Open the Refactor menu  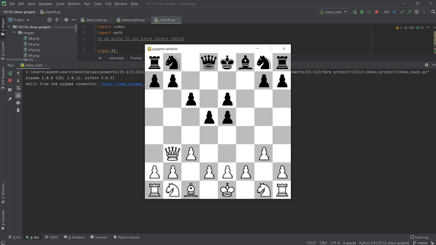click(74, 4)
